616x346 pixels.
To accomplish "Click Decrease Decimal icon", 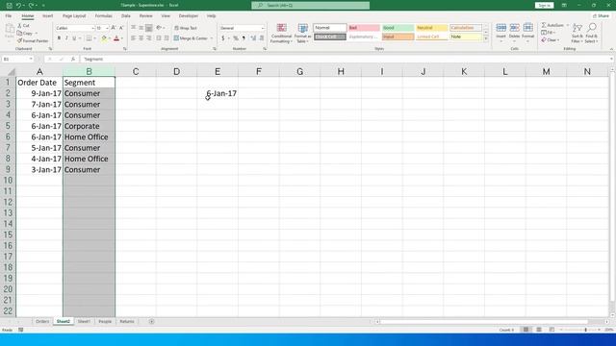I will [262, 38].
